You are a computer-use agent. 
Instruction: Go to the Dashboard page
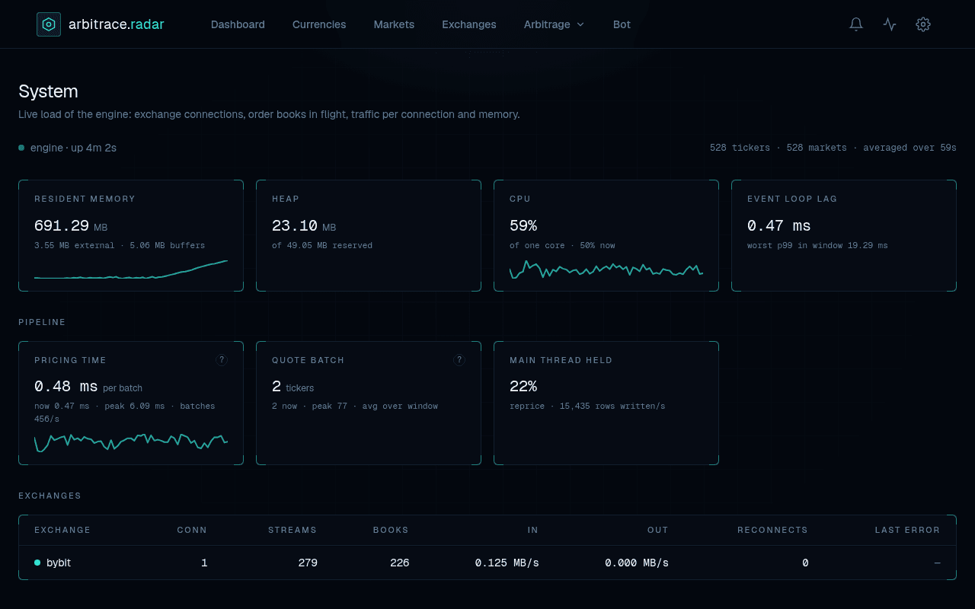(x=238, y=24)
